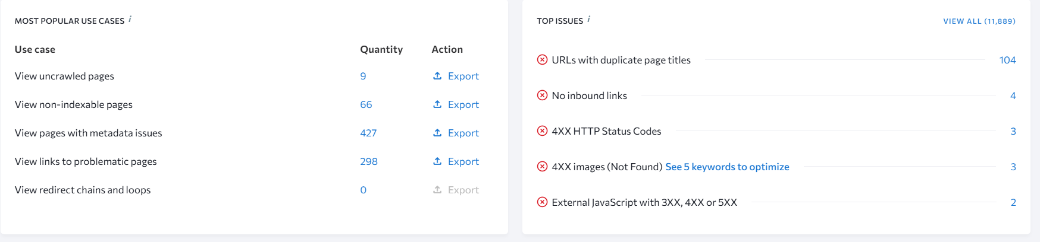Click export icon for uncrawled pages
Viewport: 1040px width, 242px height.
(437, 76)
